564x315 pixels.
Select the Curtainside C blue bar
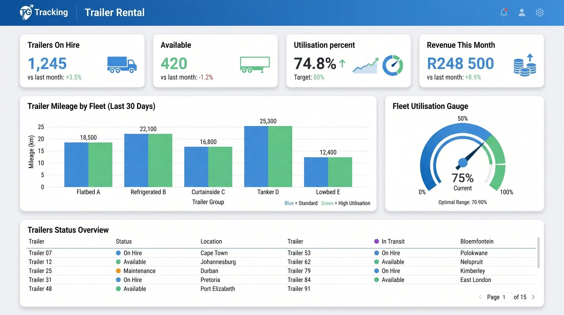[196, 167]
